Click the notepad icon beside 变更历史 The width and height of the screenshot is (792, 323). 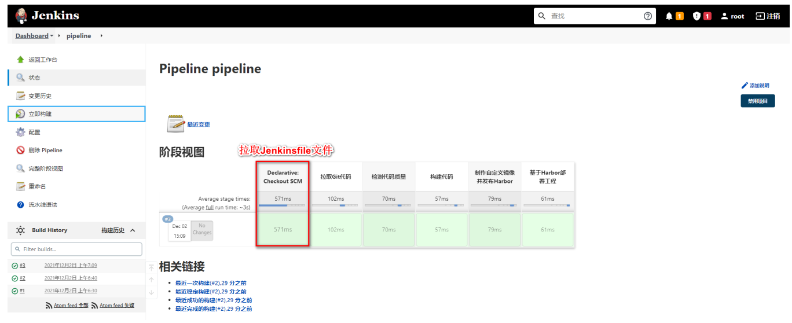tap(20, 96)
